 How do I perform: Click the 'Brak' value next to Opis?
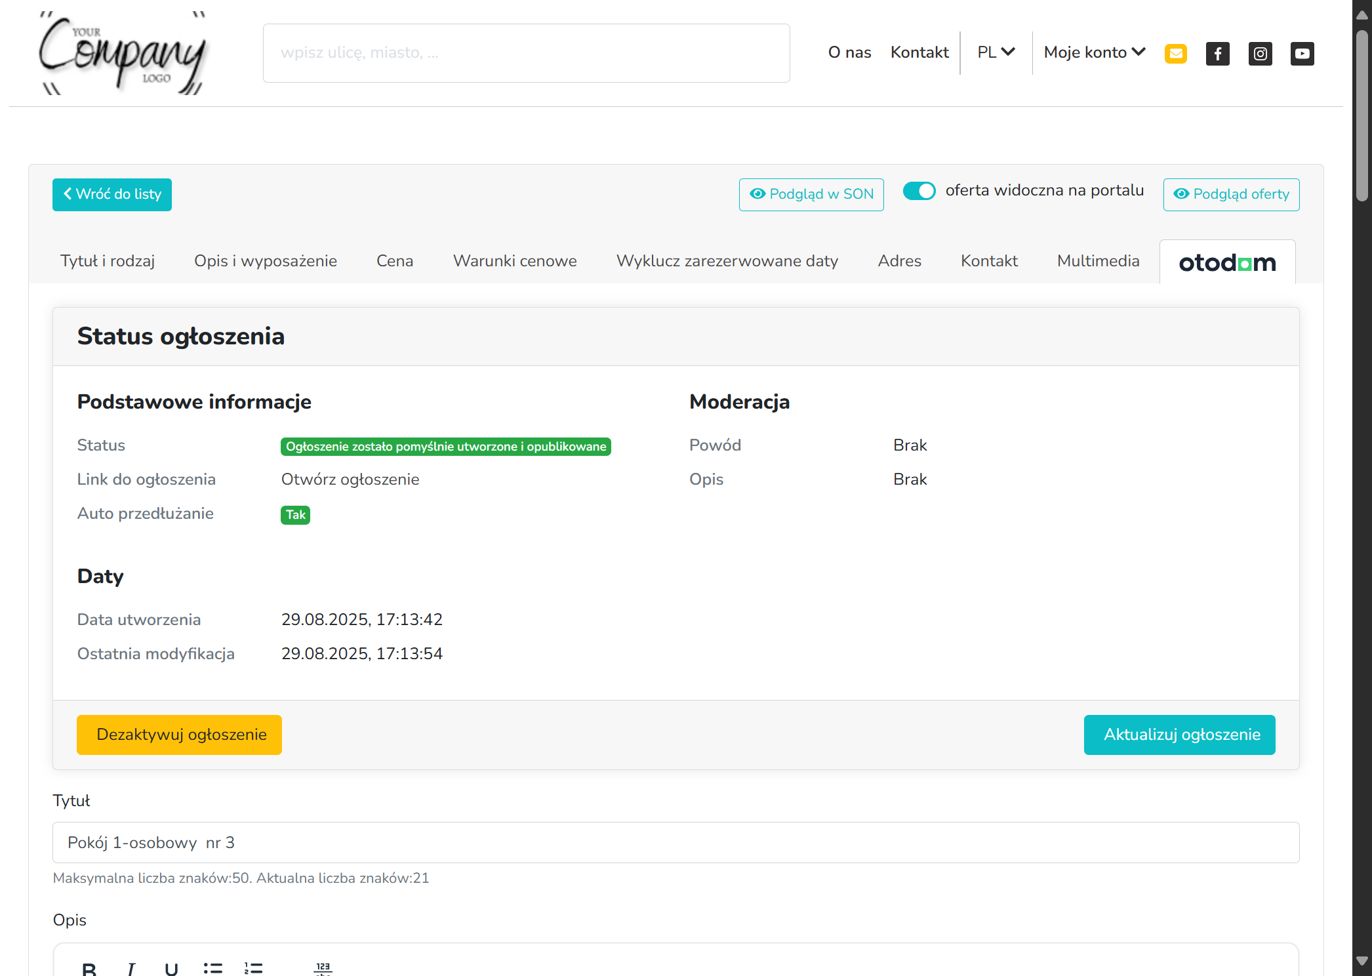click(x=910, y=479)
